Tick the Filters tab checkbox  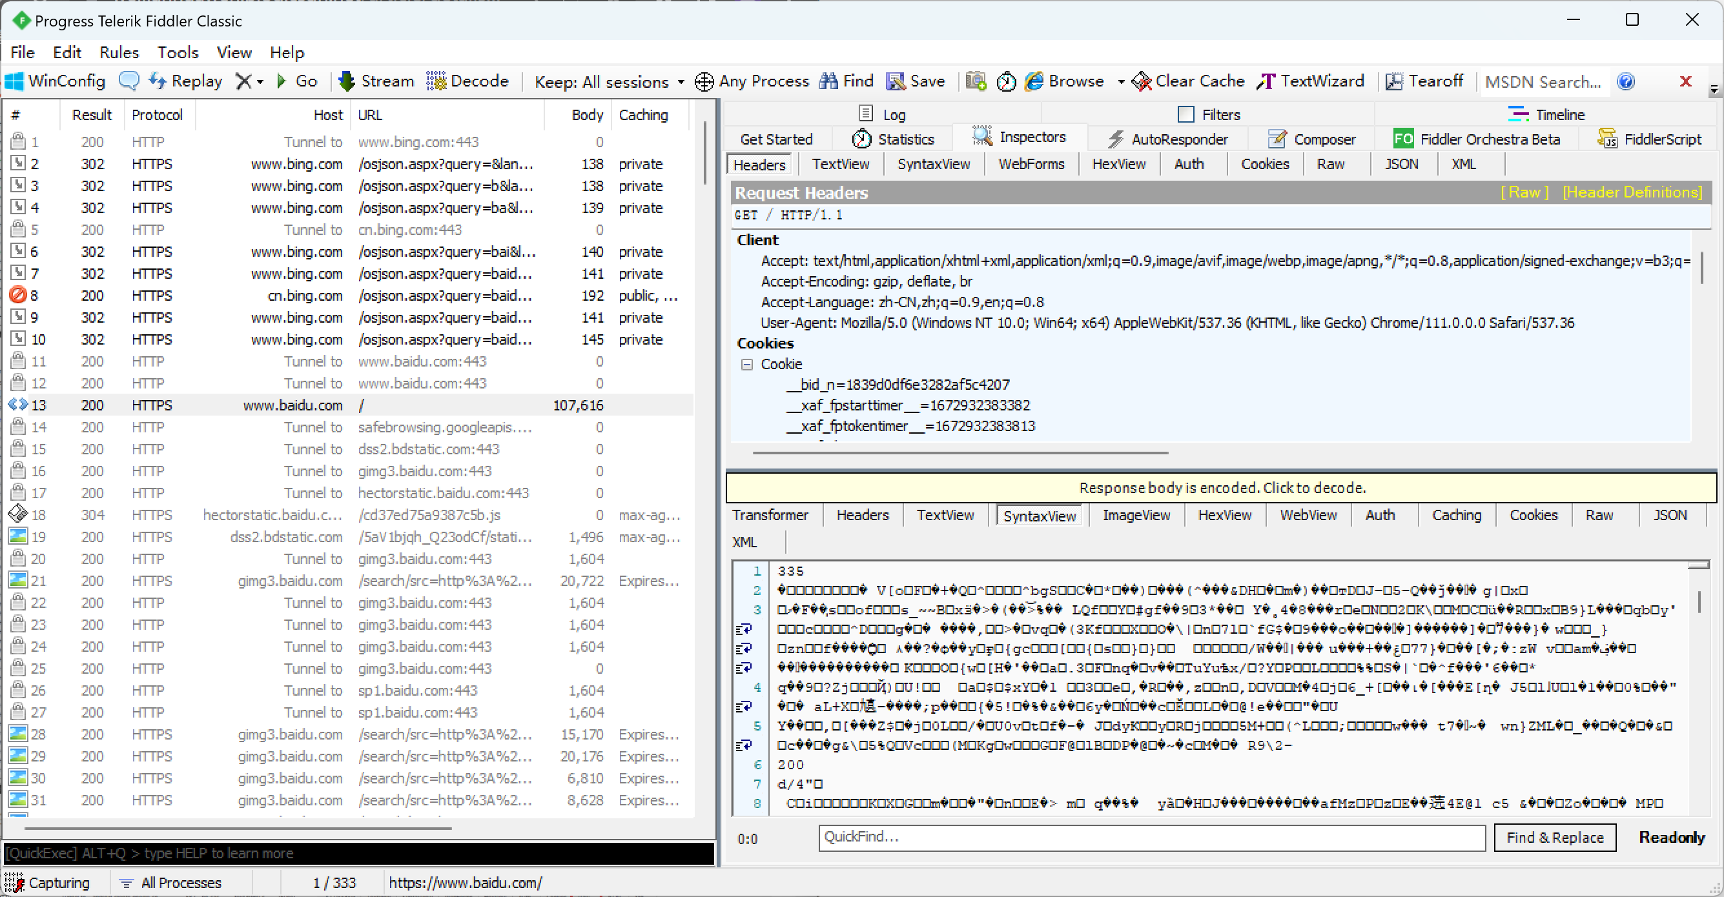[1185, 114]
